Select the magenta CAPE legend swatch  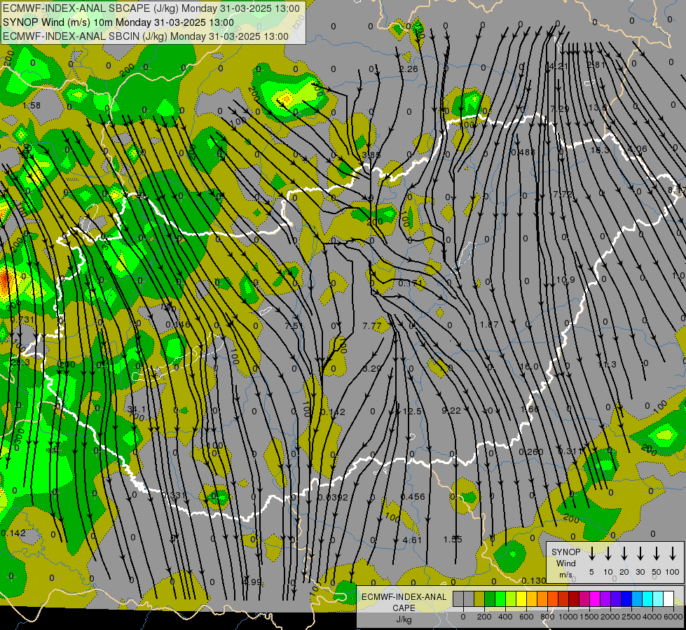tap(595, 599)
